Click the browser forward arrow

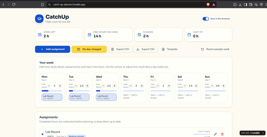(8, 5)
